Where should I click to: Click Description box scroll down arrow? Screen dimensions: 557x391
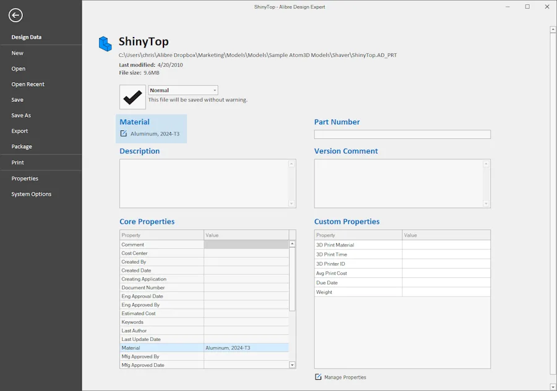pos(291,203)
